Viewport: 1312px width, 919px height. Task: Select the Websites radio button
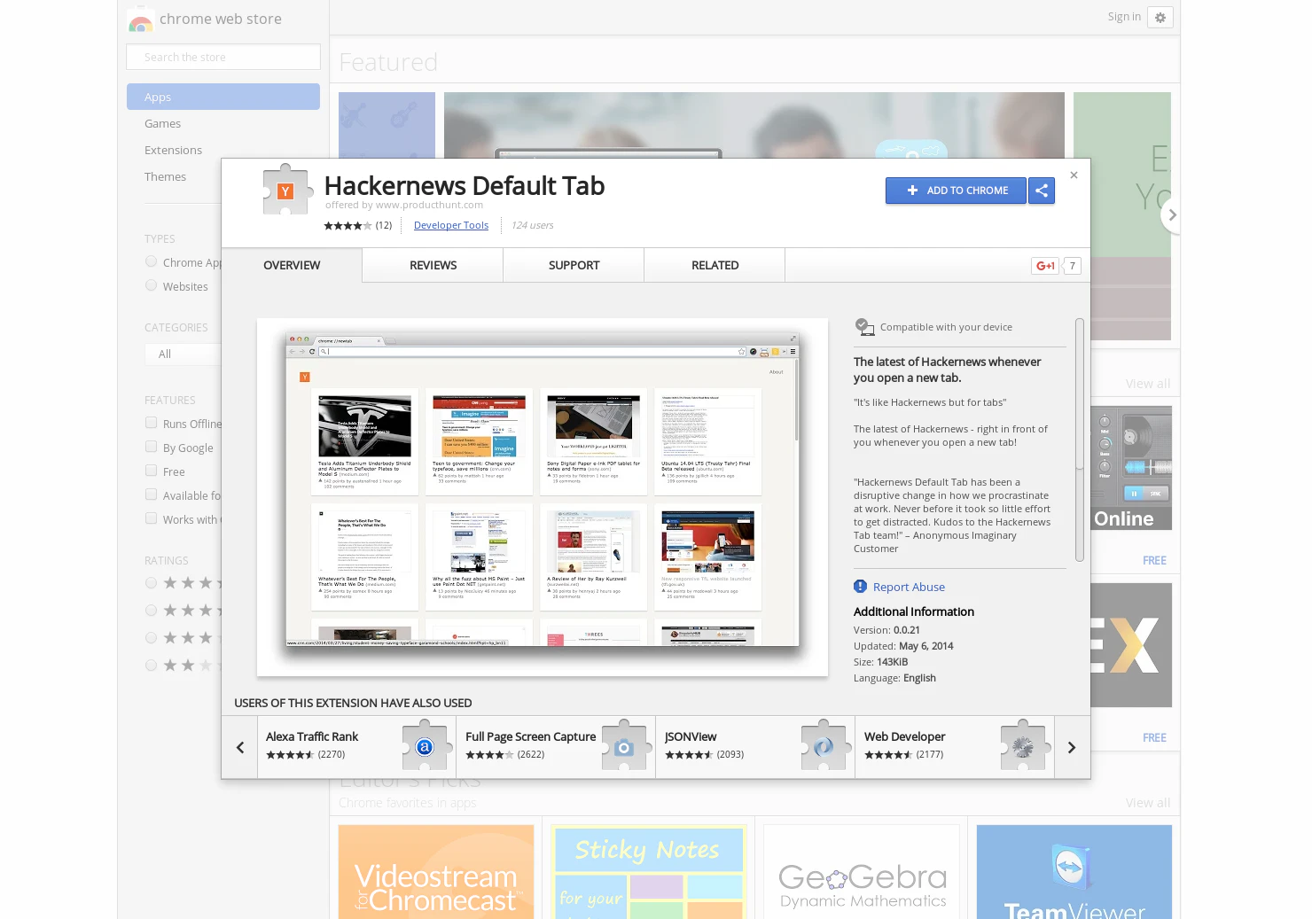(x=152, y=285)
